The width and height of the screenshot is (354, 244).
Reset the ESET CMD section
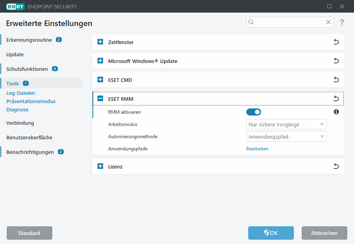[336, 79]
